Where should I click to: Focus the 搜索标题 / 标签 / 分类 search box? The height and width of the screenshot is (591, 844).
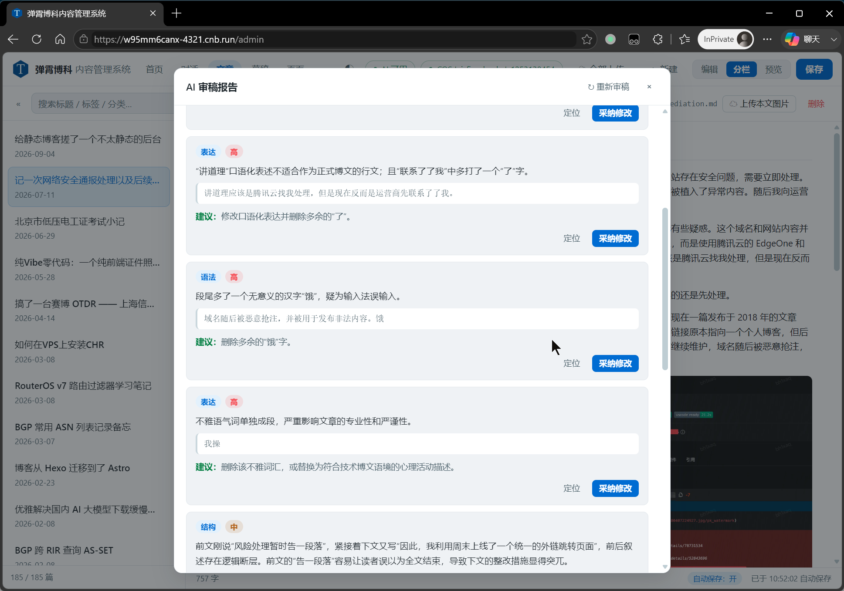[x=102, y=104]
